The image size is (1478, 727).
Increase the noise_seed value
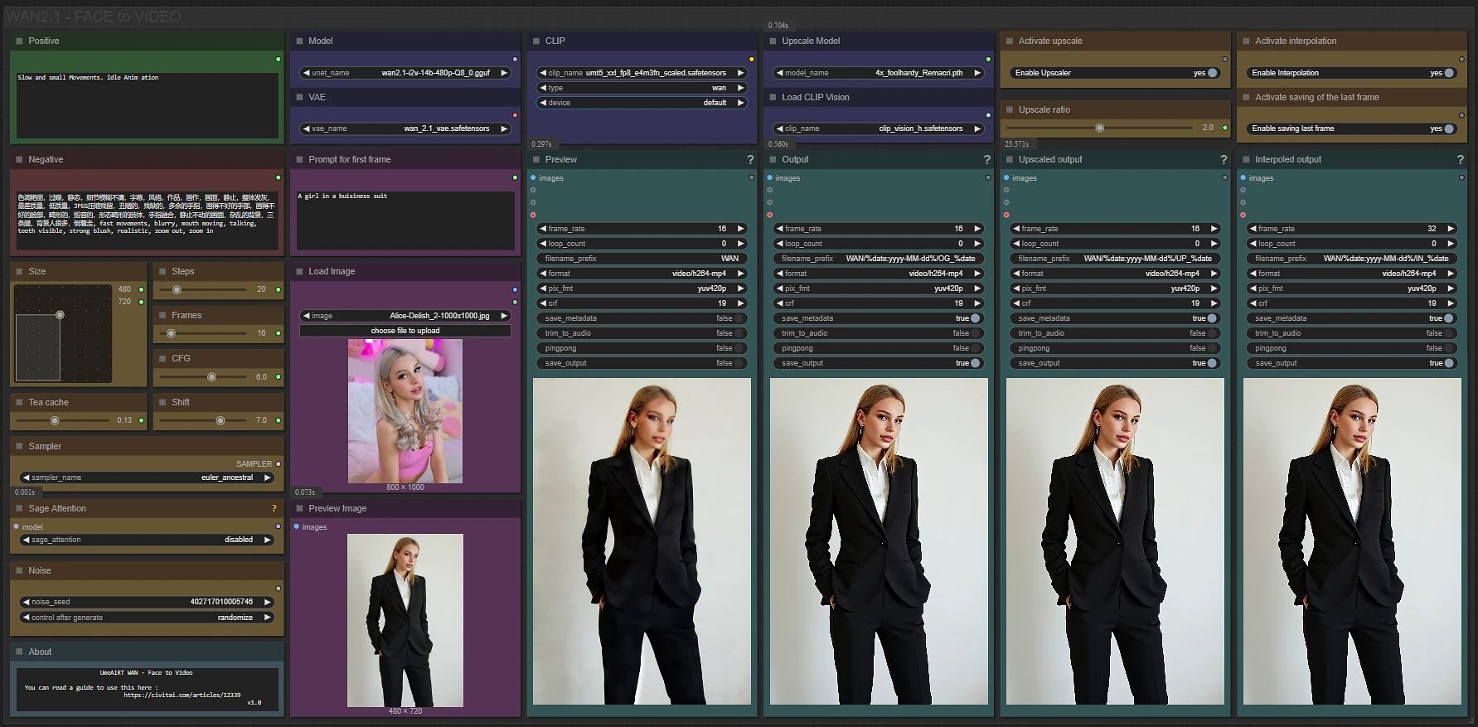pyautogui.click(x=267, y=602)
